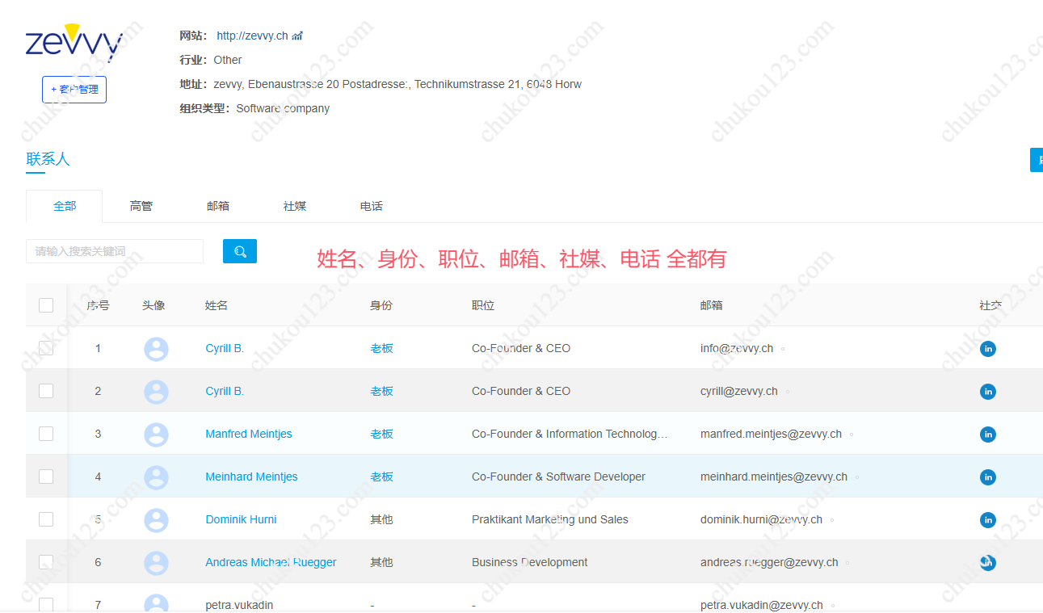Click status dot after dominik.hurni@zevvy.ch
This screenshot has height=613, width=1043.
832,520
